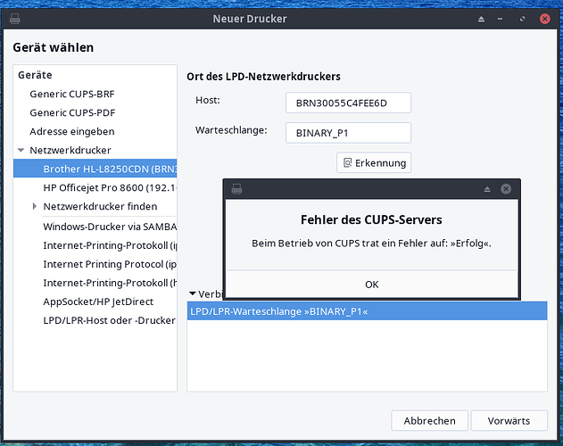This screenshot has height=446, width=563.
Task: Close the CUPS error dialog with X
Action: tap(506, 189)
